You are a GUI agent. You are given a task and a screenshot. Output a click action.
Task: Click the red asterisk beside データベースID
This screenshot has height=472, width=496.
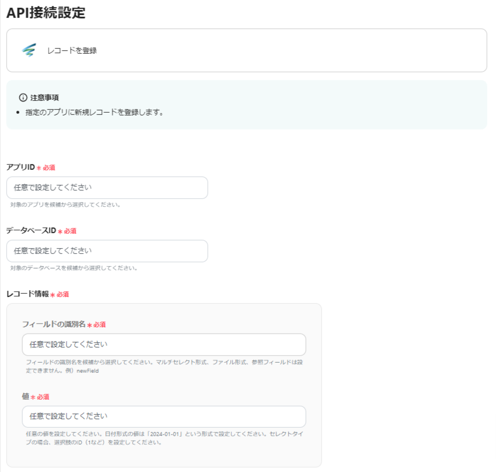(x=61, y=231)
